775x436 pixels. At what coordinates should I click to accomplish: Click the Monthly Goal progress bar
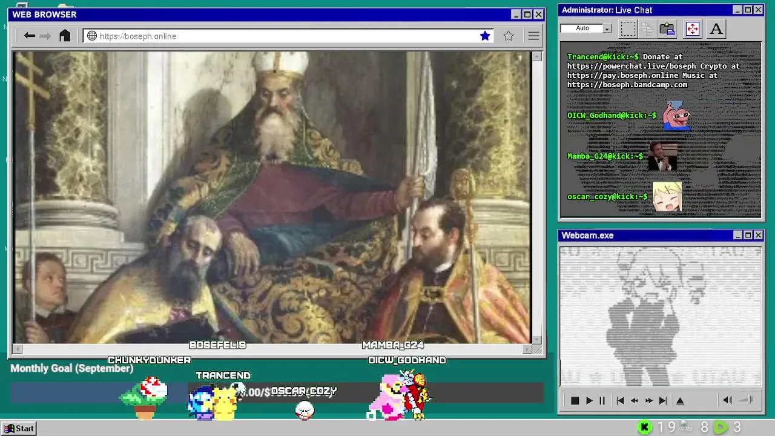[277, 392]
